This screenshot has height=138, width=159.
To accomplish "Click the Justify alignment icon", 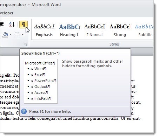I will click(2, 24).
